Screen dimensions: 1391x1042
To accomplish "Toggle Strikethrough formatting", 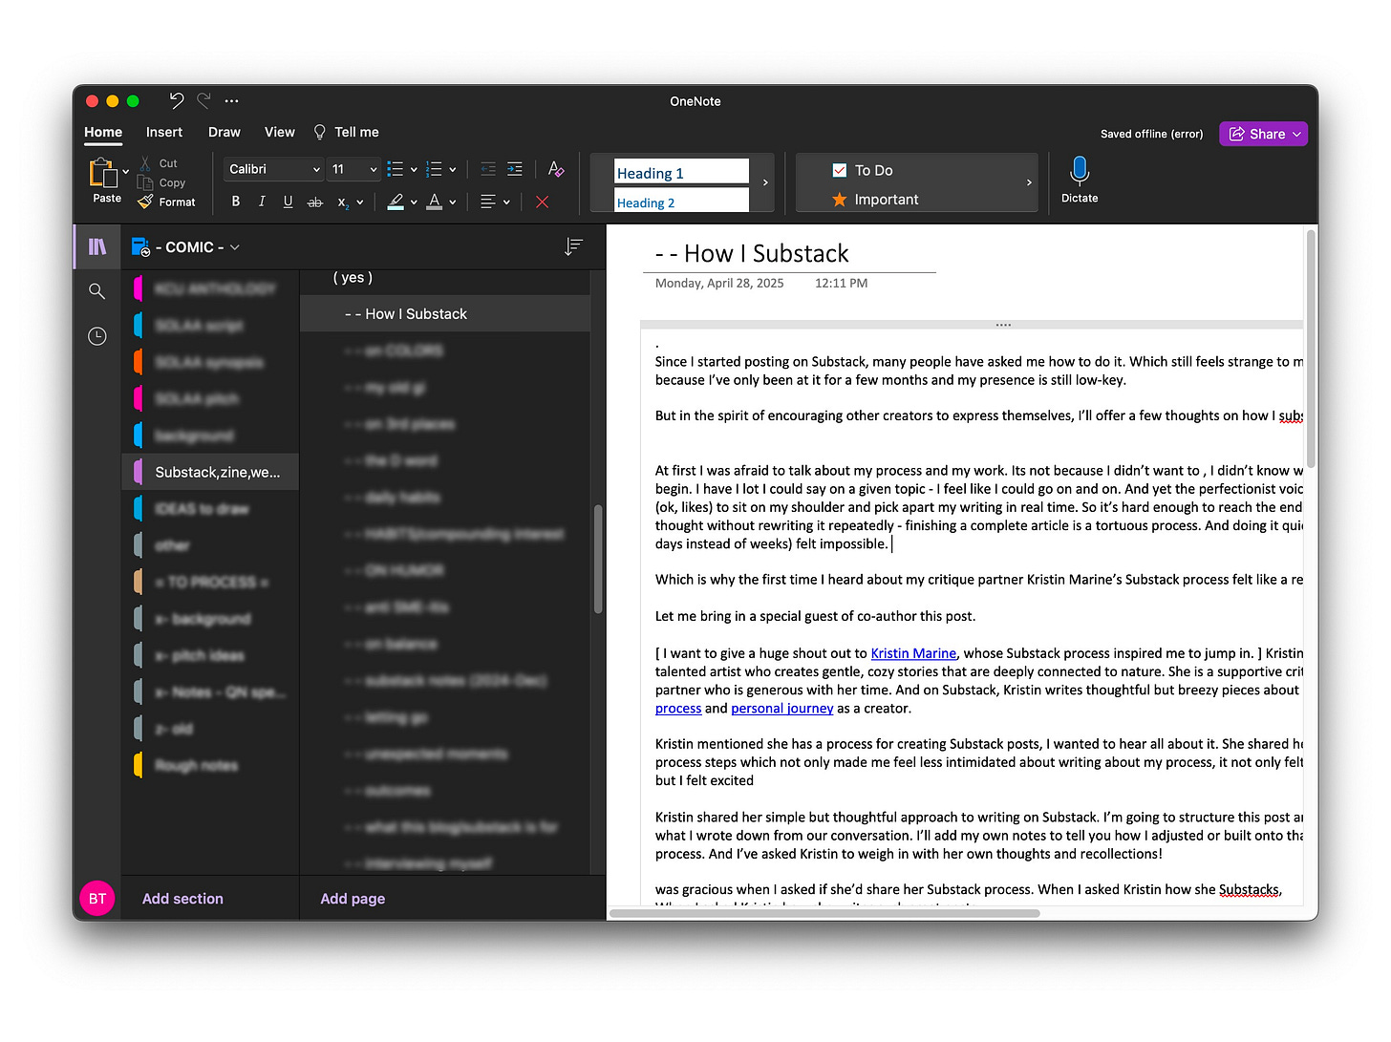I will [314, 202].
